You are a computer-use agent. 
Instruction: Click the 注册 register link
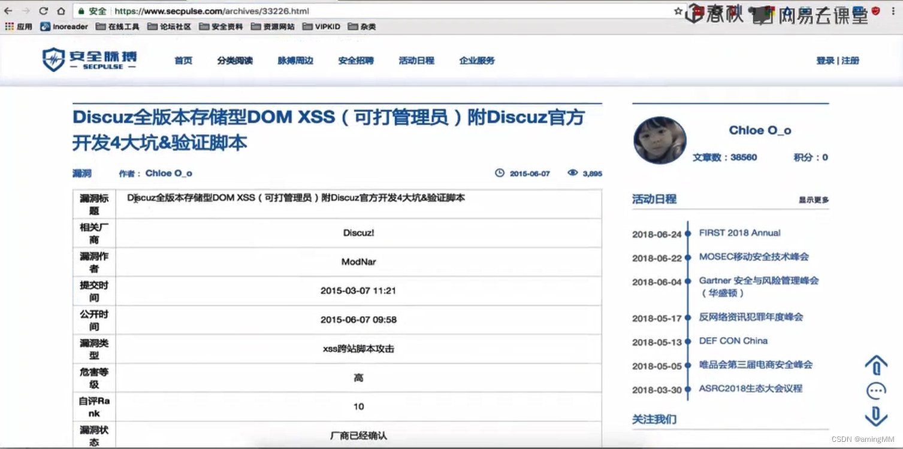pyautogui.click(x=850, y=60)
